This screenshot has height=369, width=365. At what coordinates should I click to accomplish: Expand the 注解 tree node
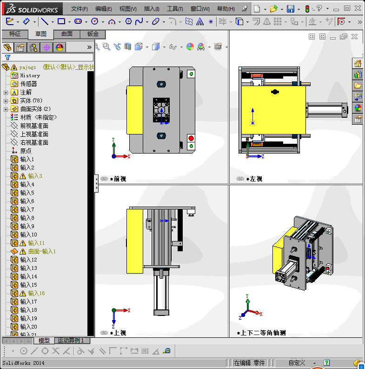(6, 93)
